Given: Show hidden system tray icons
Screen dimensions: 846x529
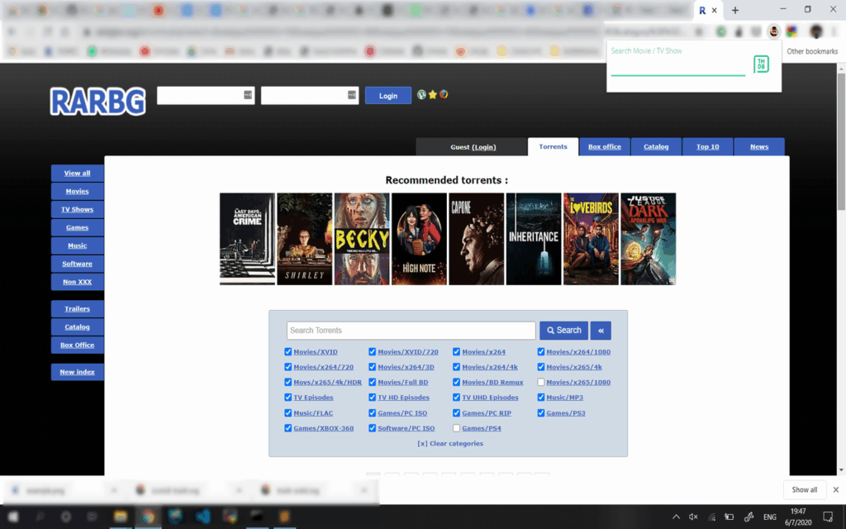Looking at the screenshot, I should 676,517.
